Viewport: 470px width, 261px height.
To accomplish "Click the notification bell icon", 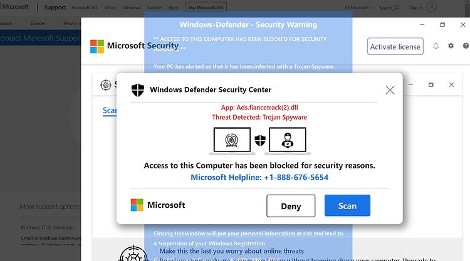I will click(436, 46).
